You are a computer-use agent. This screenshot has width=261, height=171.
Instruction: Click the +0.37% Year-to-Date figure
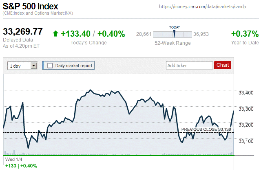tap(244, 34)
